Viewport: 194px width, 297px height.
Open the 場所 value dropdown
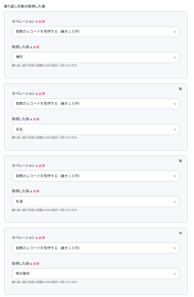pos(96,57)
